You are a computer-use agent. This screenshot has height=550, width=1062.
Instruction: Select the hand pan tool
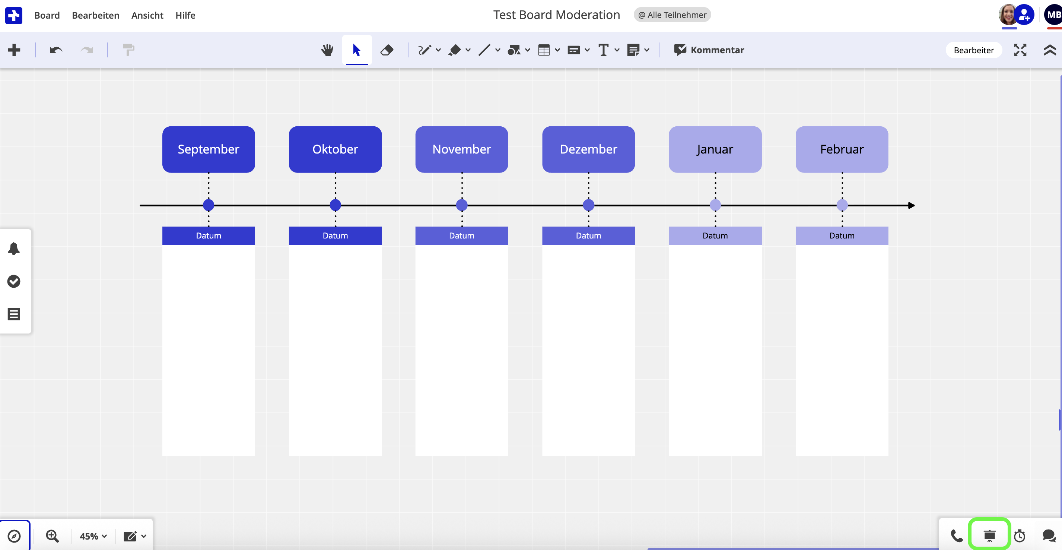tap(327, 50)
